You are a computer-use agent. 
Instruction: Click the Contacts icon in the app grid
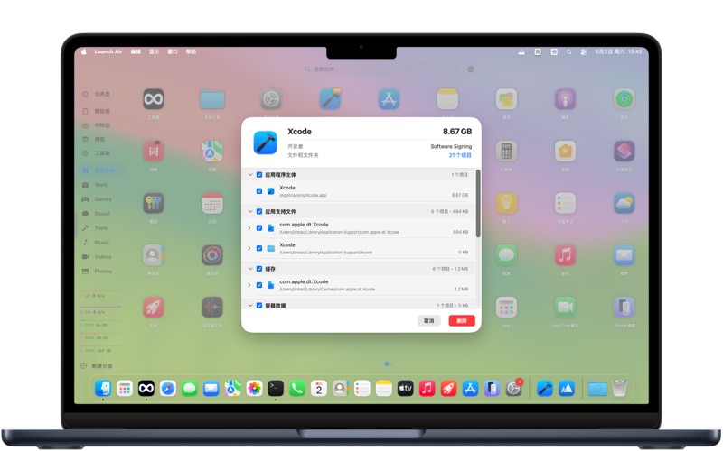point(154,255)
